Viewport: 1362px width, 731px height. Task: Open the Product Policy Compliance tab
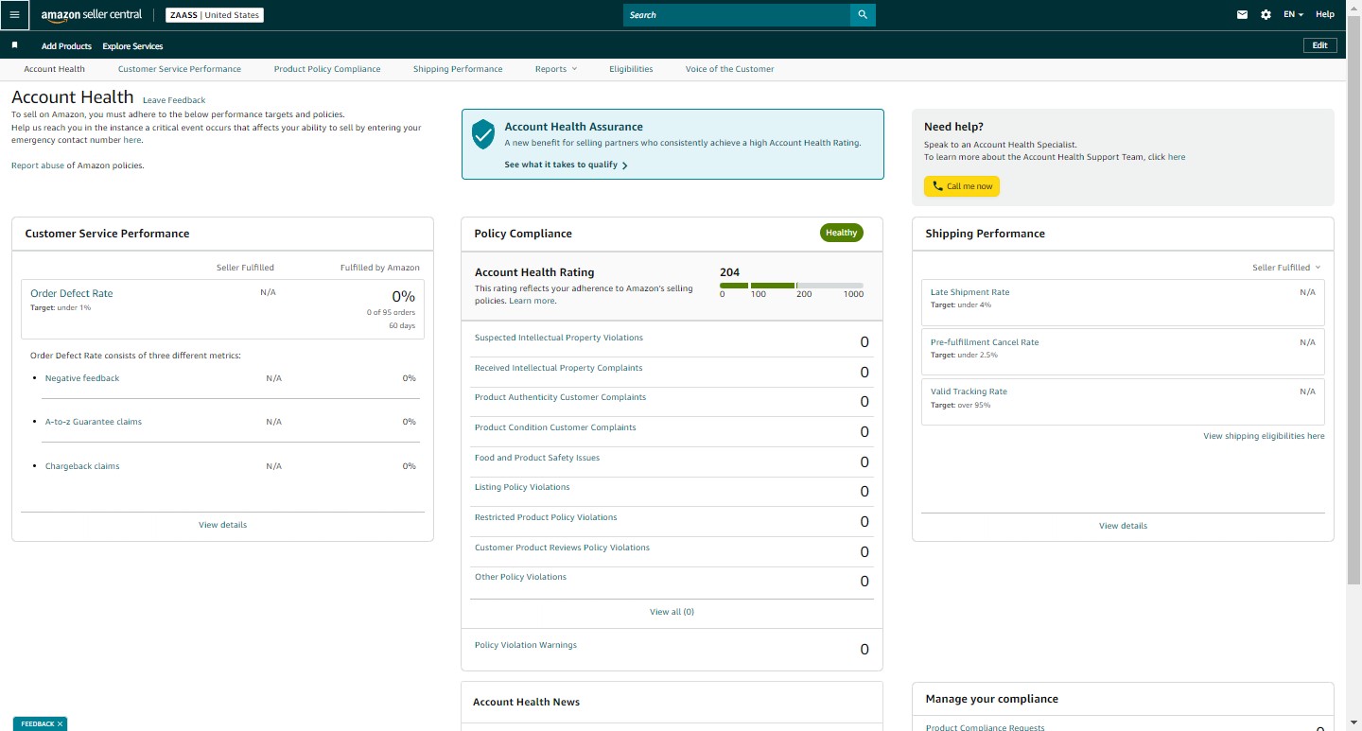coord(327,69)
